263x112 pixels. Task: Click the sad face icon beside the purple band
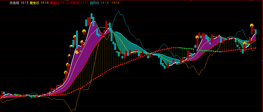point(77,52)
